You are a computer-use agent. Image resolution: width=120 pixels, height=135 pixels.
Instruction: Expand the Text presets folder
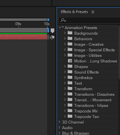coord(65,83)
